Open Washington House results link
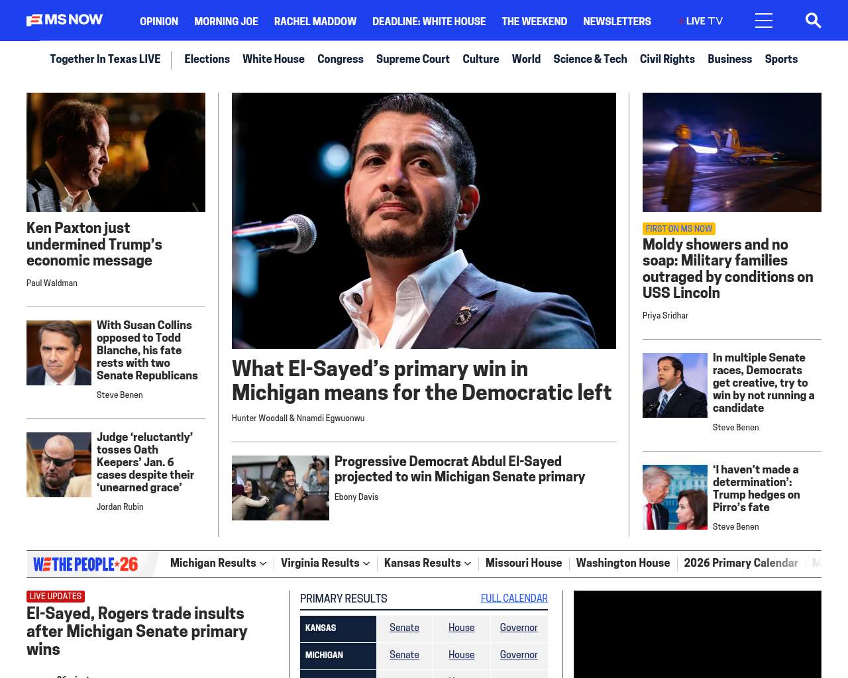 tap(623, 563)
